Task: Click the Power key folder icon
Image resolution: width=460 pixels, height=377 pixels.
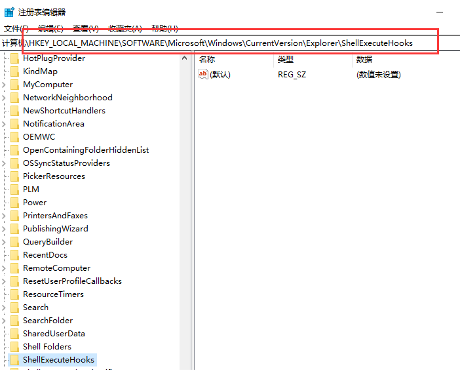Action: [x=14, y=203]
